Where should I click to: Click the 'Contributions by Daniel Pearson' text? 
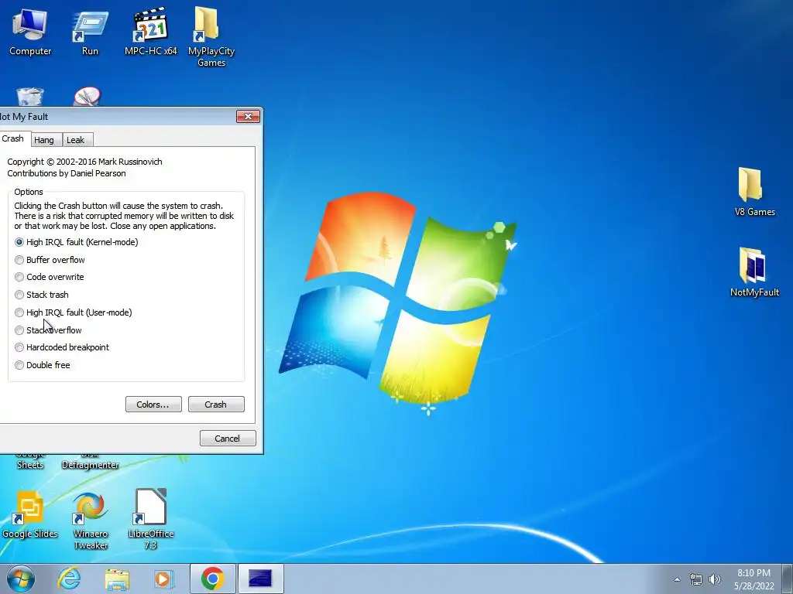(x=67, y=173)
